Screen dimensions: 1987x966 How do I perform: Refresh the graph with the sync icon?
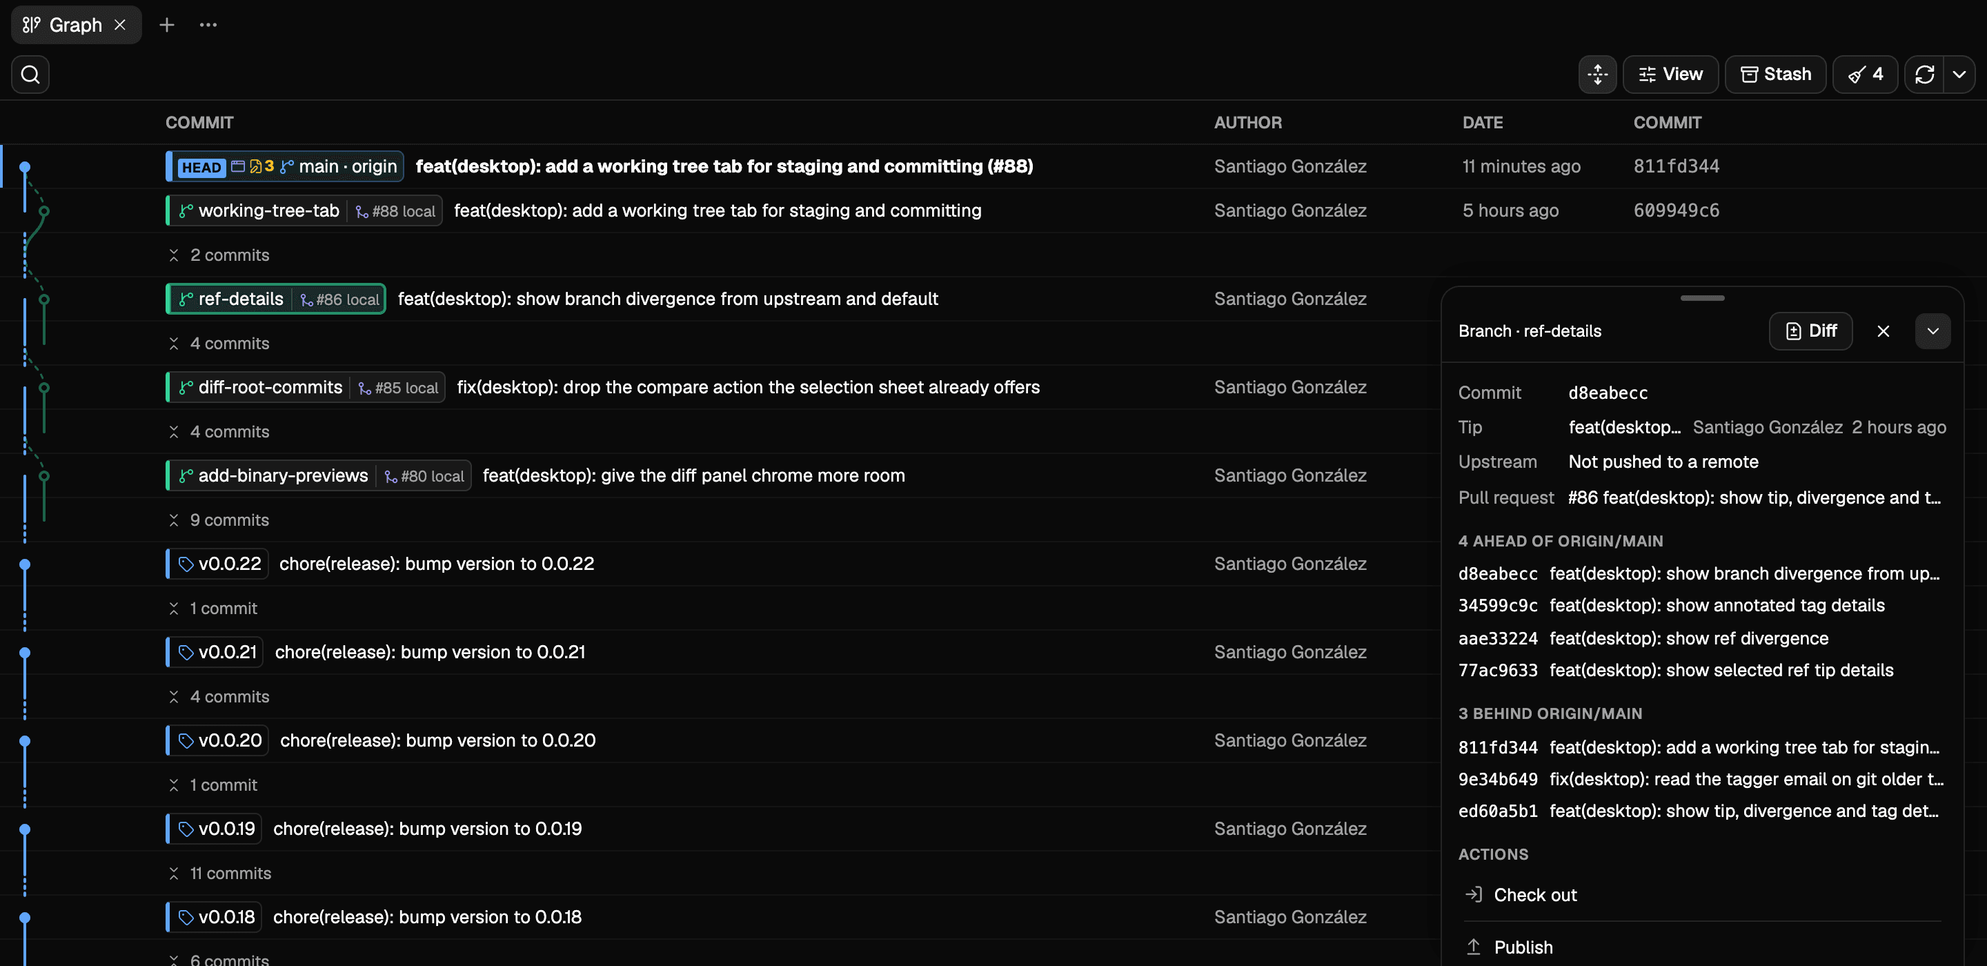click(1924, 74)
